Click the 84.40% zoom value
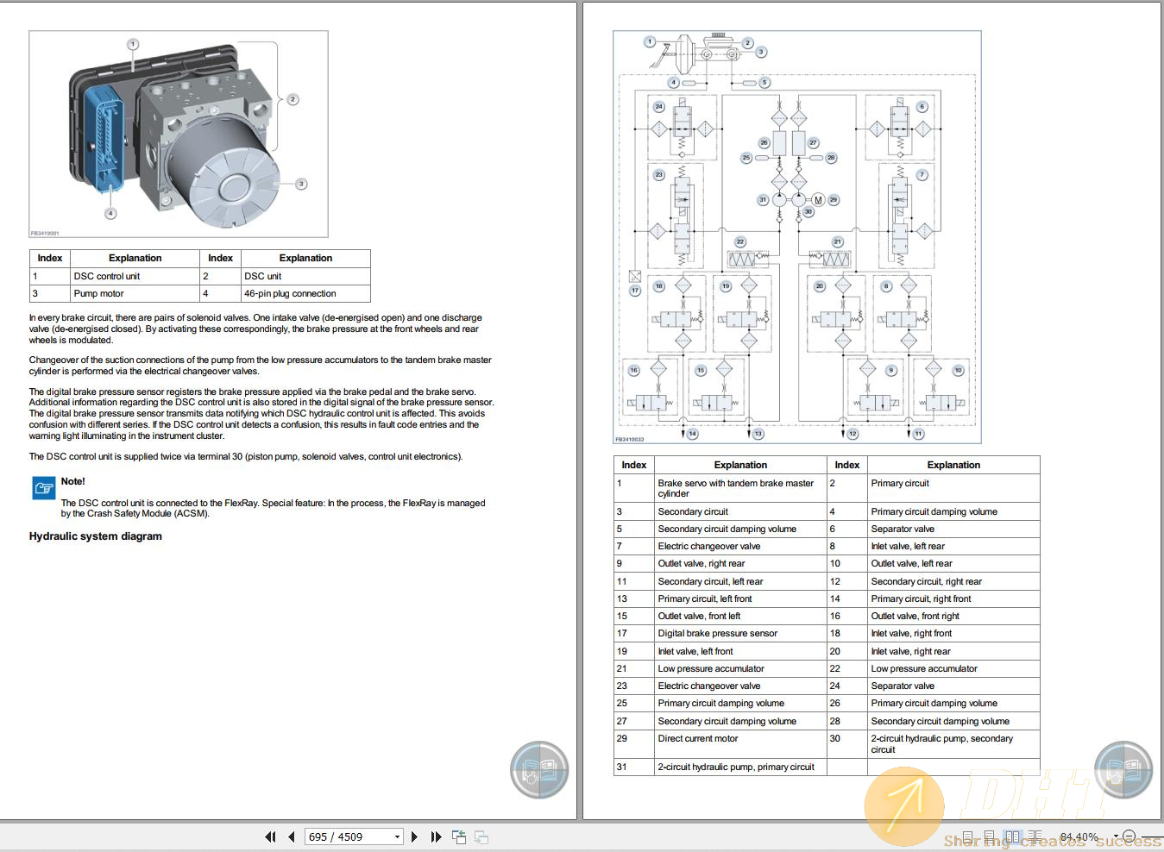Image resolution: width=1164 pixels, height=852 pixels. [x=1079, y=836]
